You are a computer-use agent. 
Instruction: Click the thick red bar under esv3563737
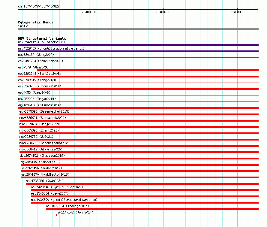pyautogui.click(x=145, y=89)
